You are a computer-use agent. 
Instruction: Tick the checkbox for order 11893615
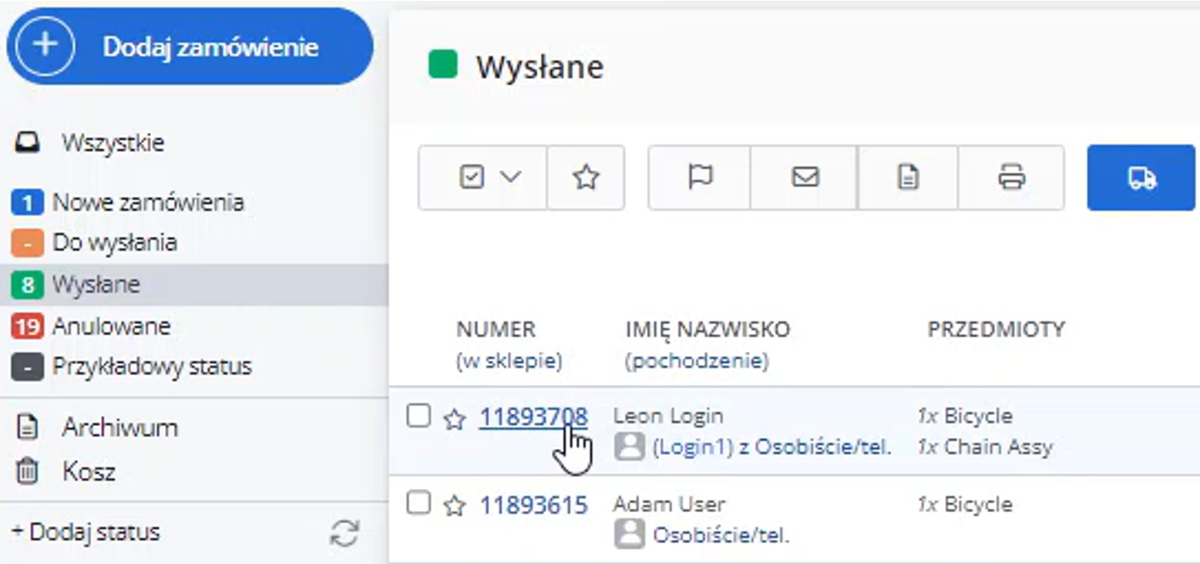(x=419, y=503)
